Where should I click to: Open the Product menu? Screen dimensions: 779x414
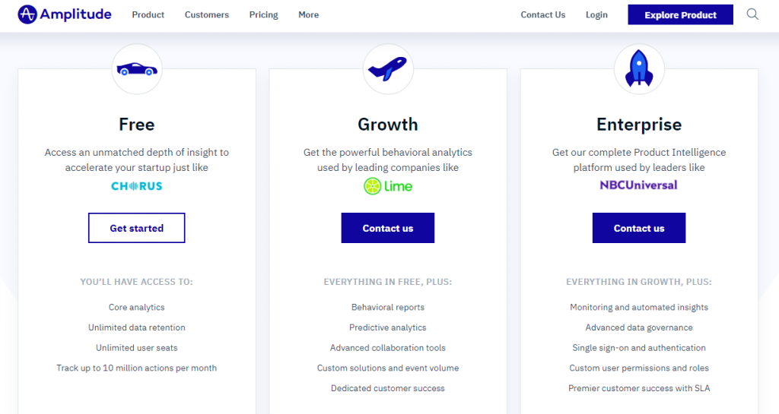click(x=148, y=15)
